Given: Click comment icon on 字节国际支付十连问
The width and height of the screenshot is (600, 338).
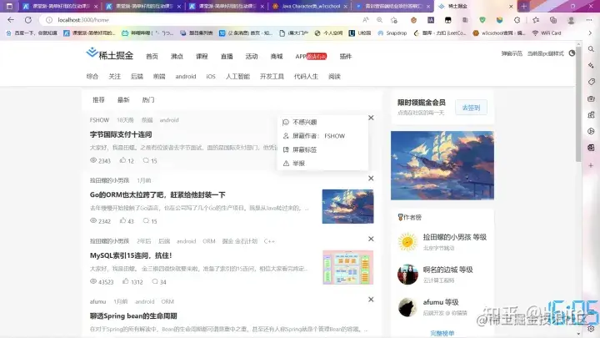Looking at the screenshot, I should click(146, 160).
